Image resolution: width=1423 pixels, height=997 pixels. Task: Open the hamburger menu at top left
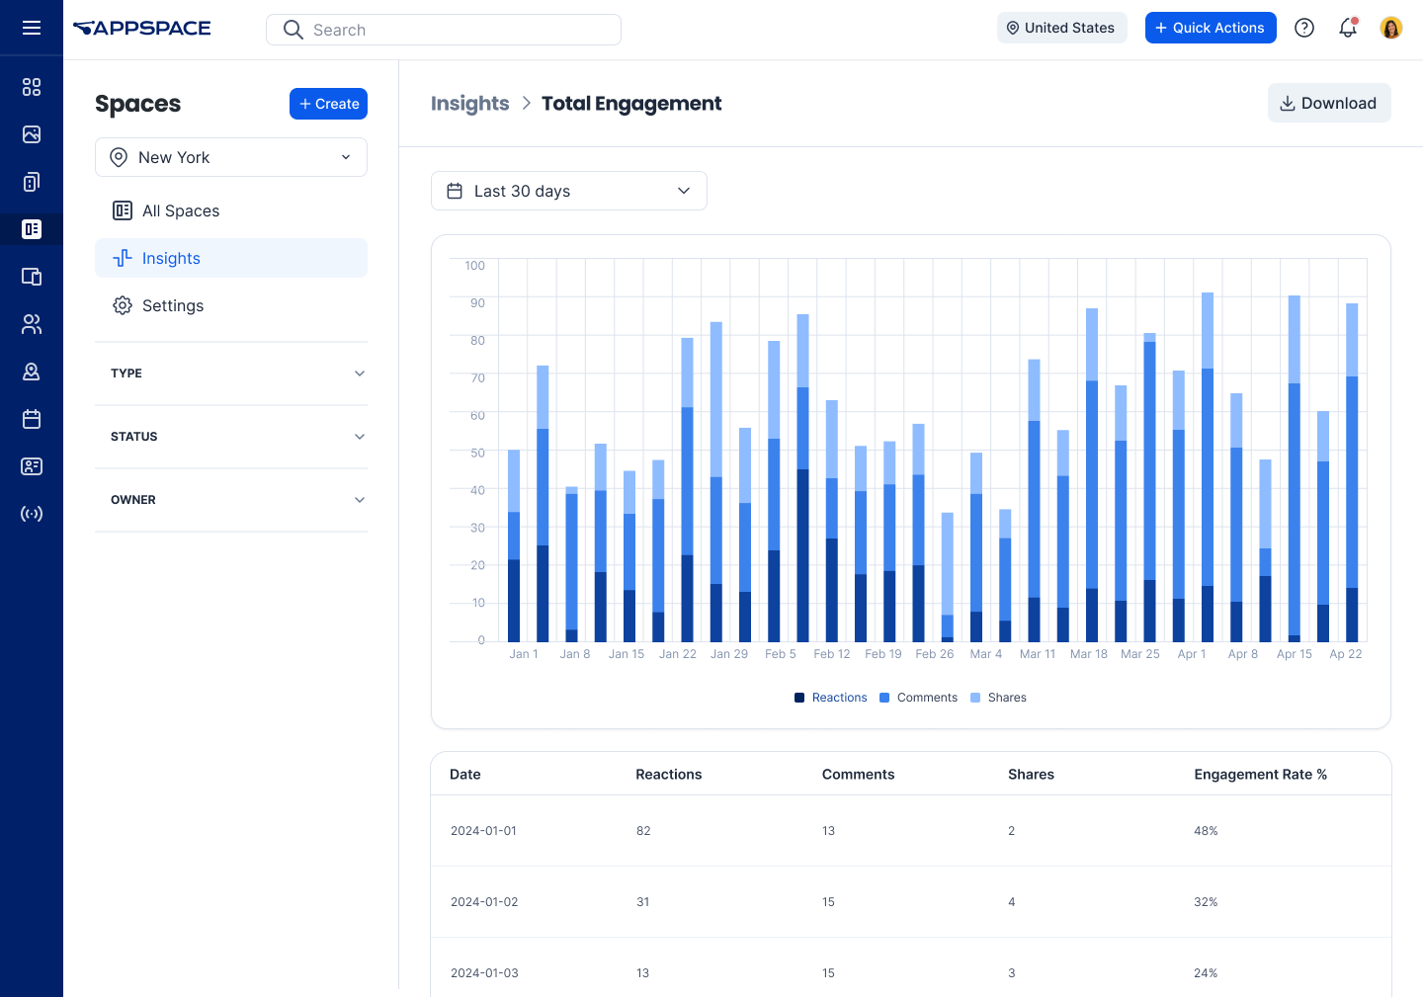pyautogui.click(x=32, y=27)
